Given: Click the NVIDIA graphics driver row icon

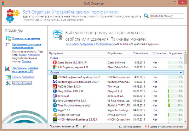Looking at the screenshot, I should pyautogui.click(x=55, y=77).
